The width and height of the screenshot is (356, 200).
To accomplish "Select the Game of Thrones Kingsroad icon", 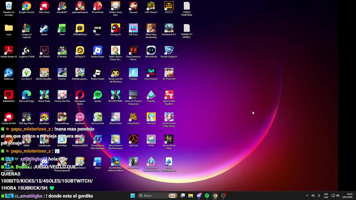I will click(x=133, y=97).
